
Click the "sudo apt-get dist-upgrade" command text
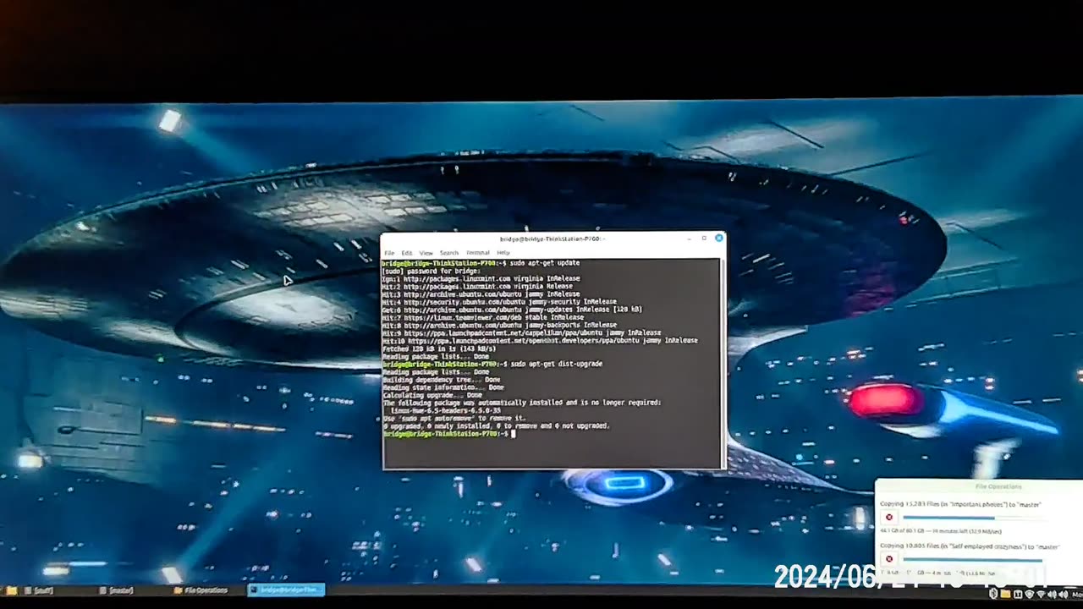(557, 364)
